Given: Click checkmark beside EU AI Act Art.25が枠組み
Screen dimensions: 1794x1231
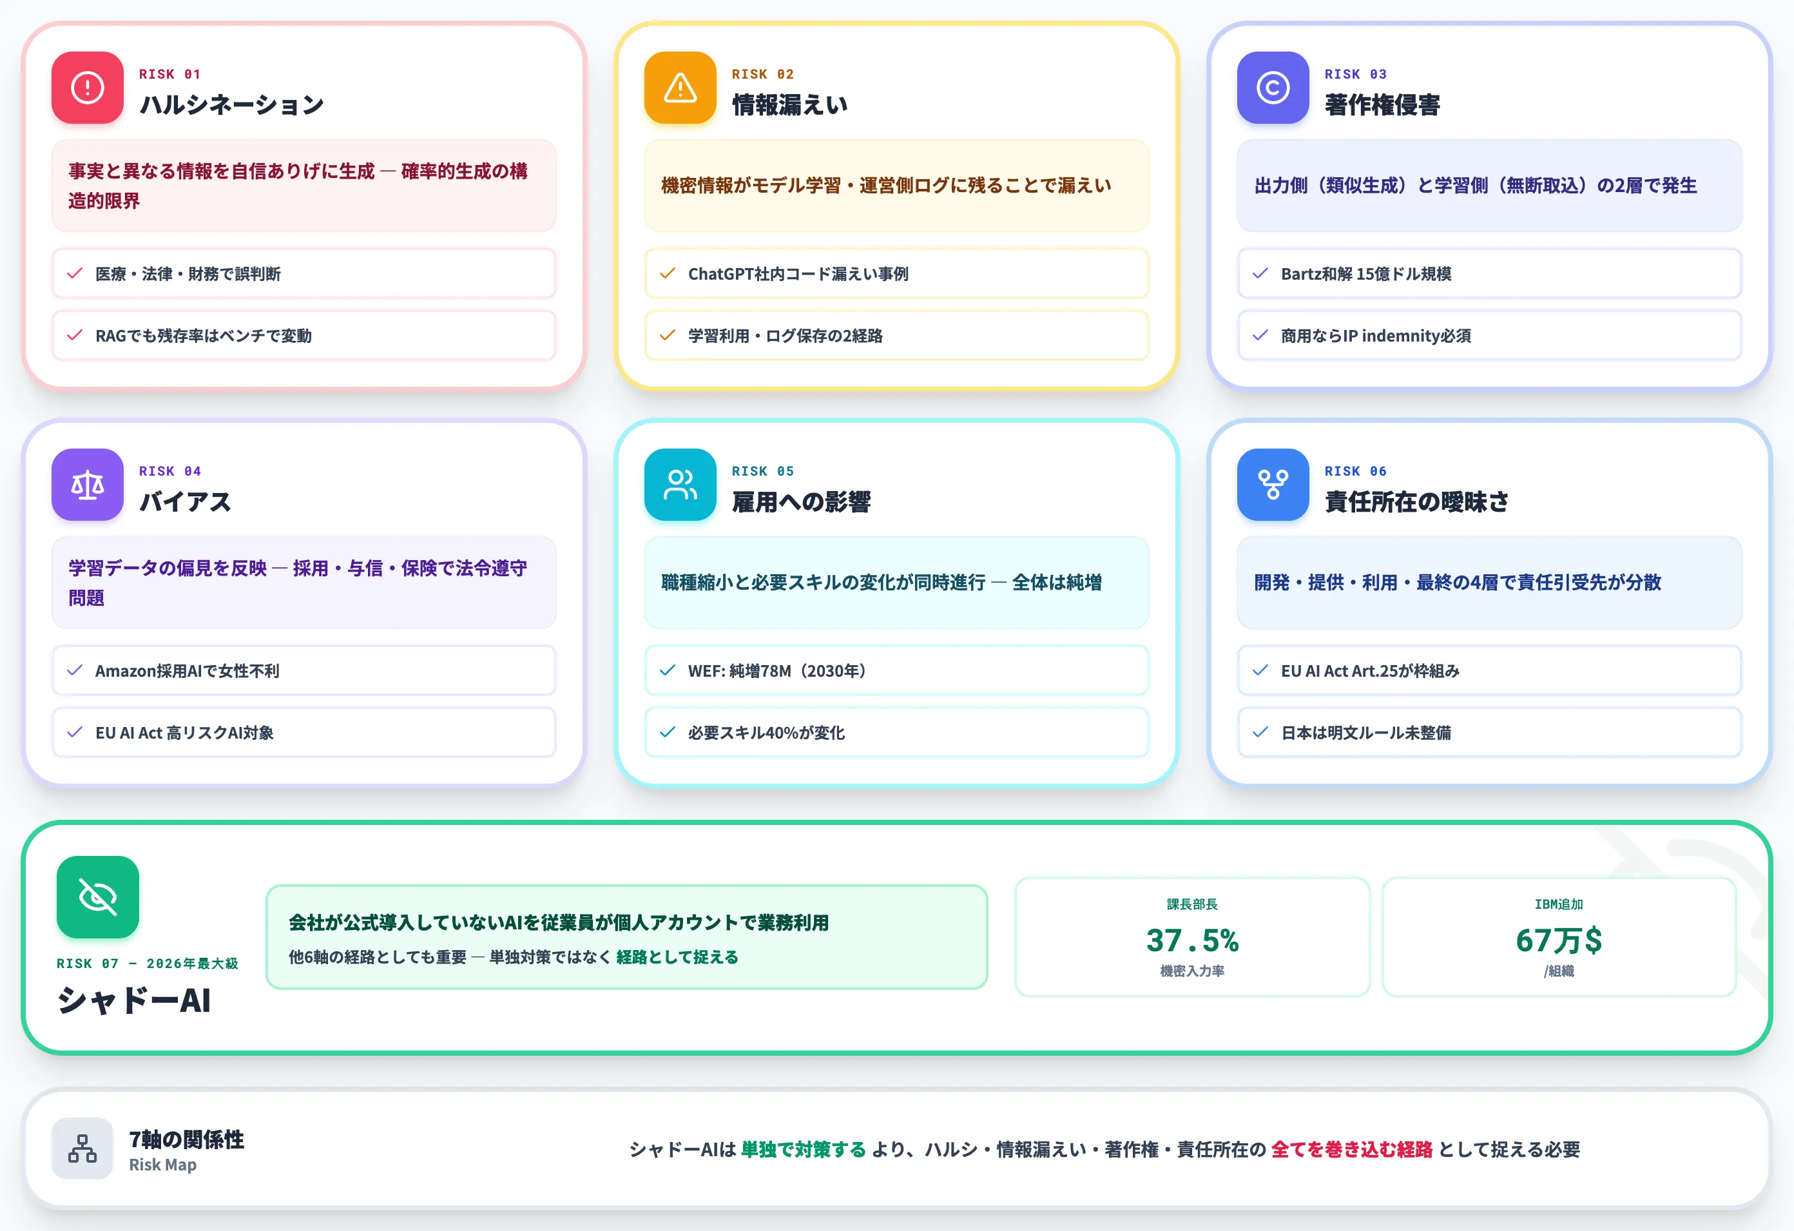Looking at the screenshot, I should click(x=1260, y=670).
